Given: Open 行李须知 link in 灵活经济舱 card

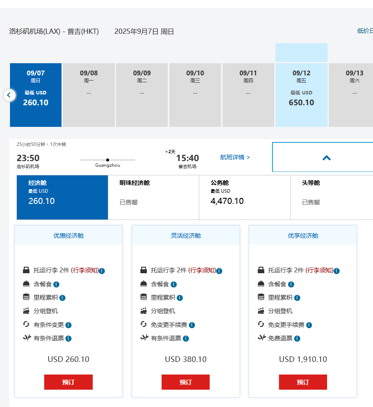Looking at the screenshot, I should click(202, 271).
